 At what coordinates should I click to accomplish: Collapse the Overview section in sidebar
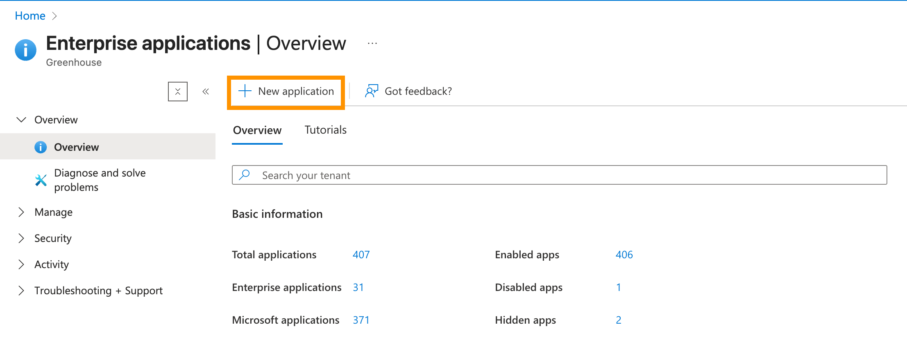click(21, 120)
